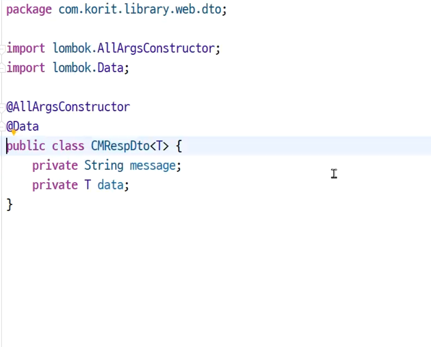Click 'com.korit.library.web.dto' package name
Screen dimensions: 431x347
pos(140,9)
